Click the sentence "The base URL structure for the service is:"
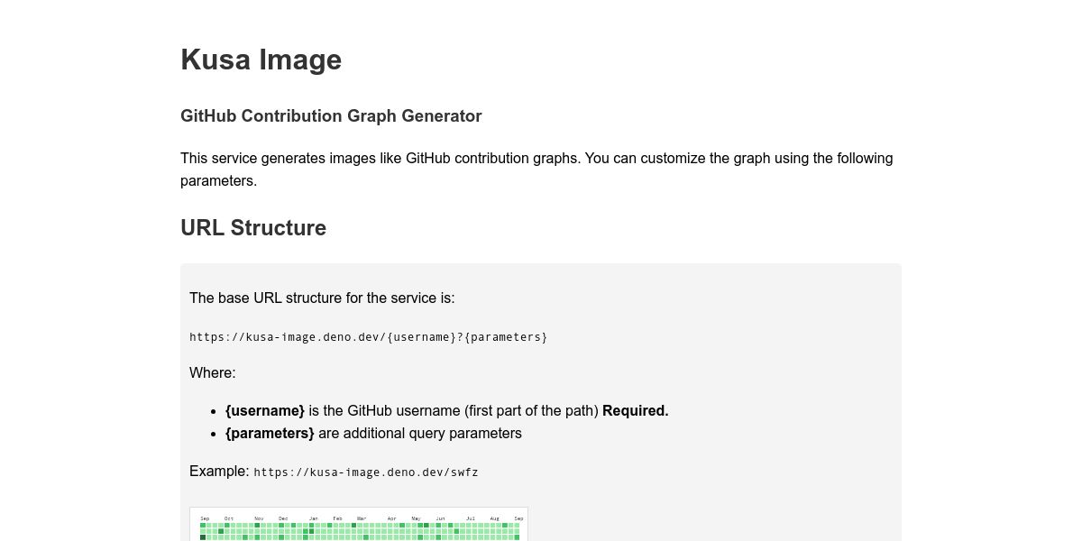Viewport: 1082px width, 541px height. point(322,298)
